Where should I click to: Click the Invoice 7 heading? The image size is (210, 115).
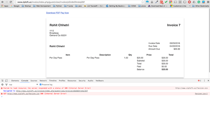[x=174, y=25]
